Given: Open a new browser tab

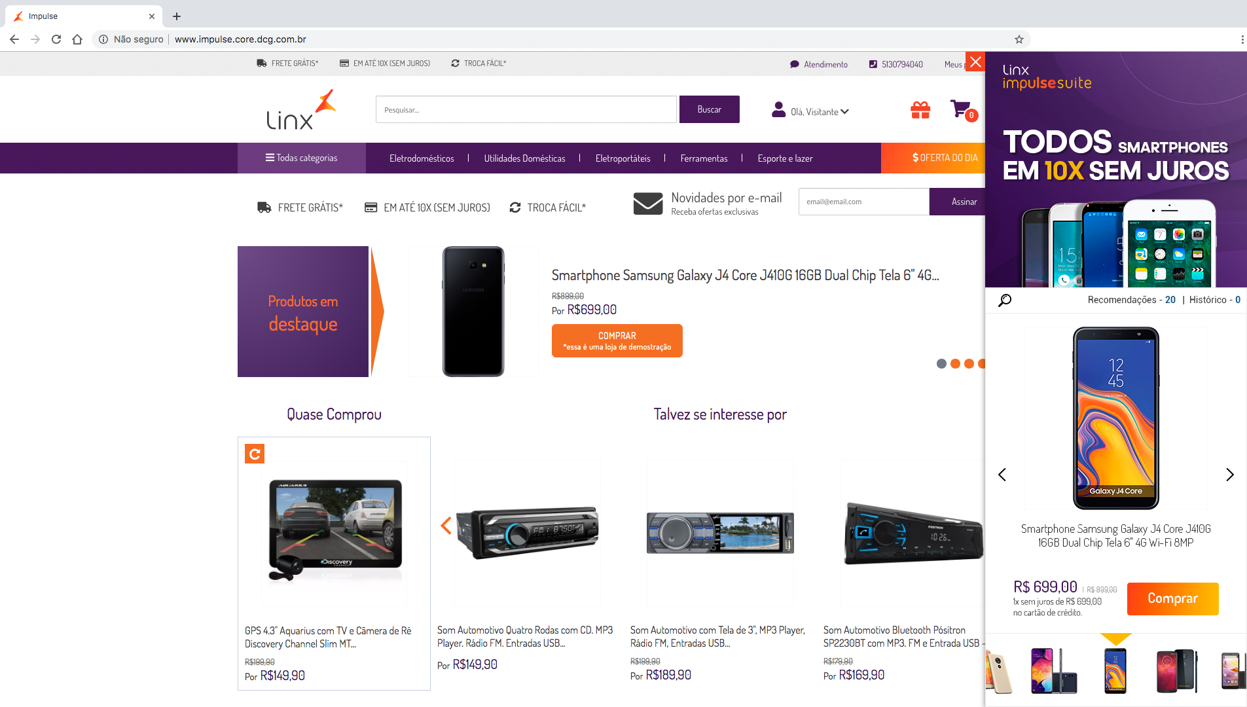Looking at the screenshot, I should 177,16.
